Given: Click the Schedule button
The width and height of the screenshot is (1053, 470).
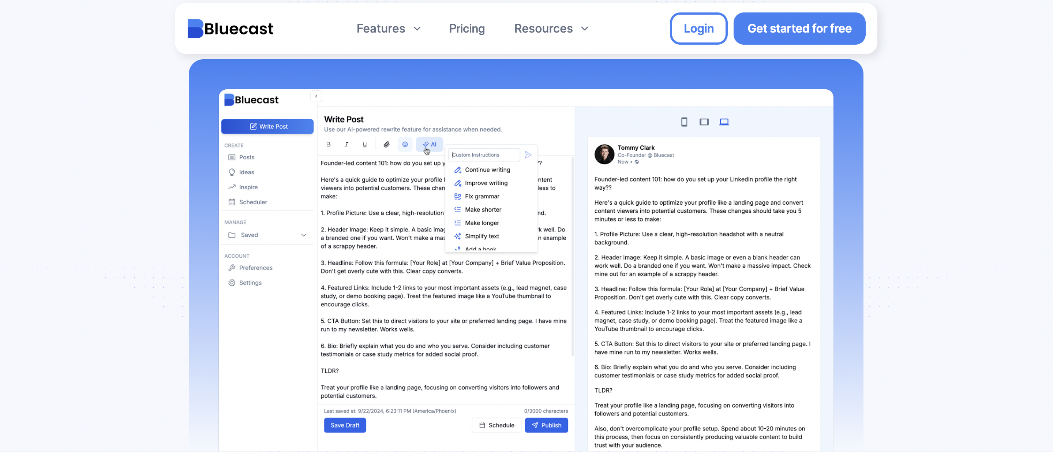Looking at the screenshot, I should 496,425.
